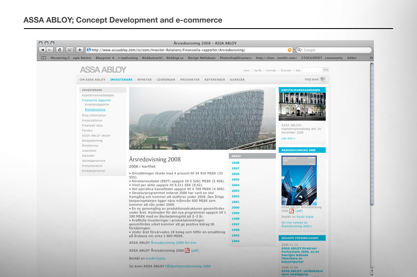
Task: Select 2002 in the Arkiv list
Action: click(235, 196)
